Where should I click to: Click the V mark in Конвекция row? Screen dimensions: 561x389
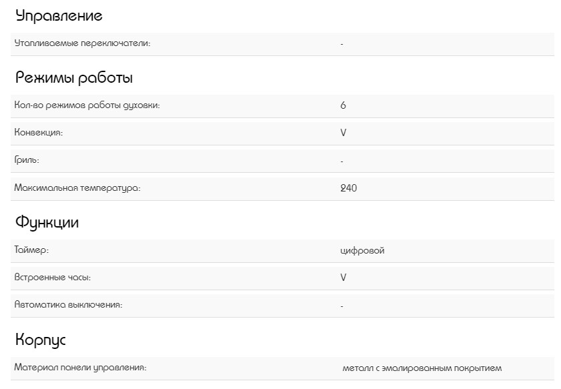[x=343, y=133]
